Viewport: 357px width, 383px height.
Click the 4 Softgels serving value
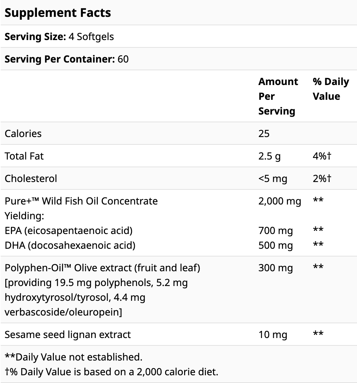tap(91, 37)
